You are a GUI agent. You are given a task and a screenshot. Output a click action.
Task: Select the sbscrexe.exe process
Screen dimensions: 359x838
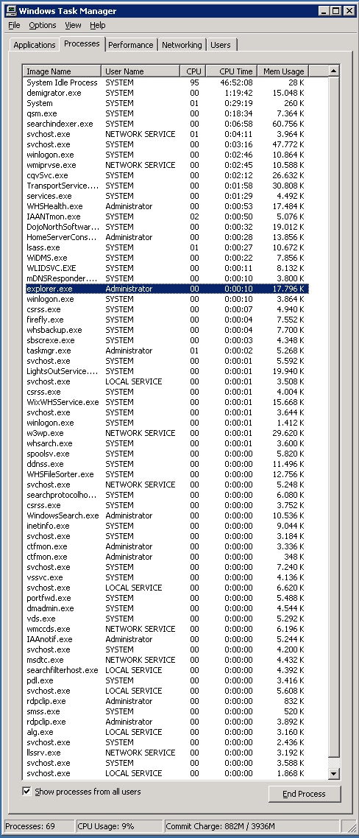click(x=167, y=340)
